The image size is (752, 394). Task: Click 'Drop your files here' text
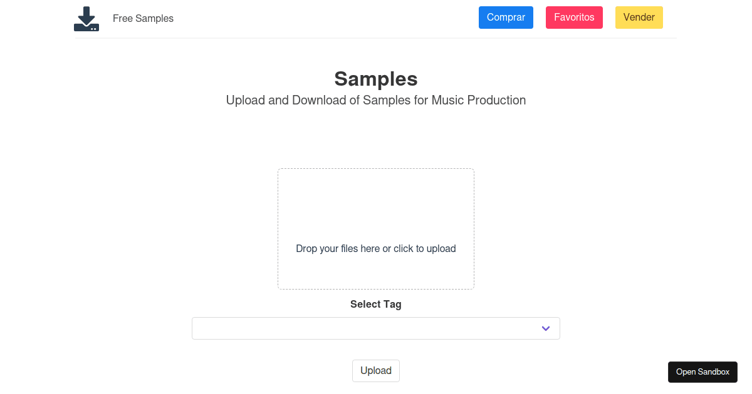(337, 248)
